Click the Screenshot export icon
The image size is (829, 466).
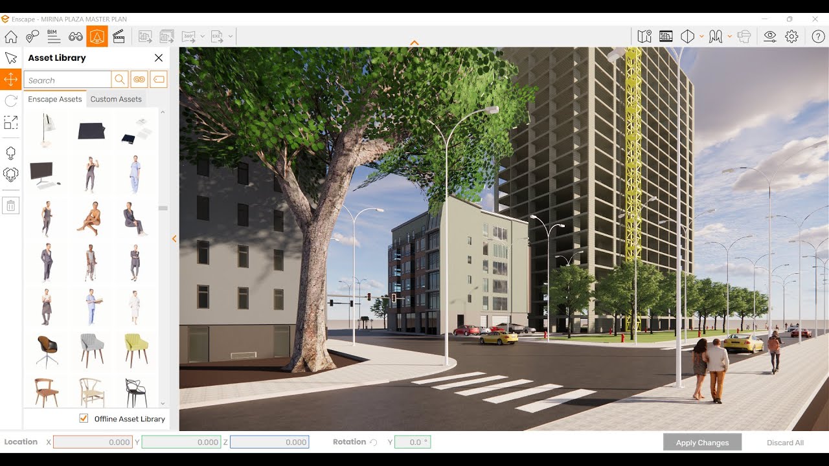coord(146,36)
